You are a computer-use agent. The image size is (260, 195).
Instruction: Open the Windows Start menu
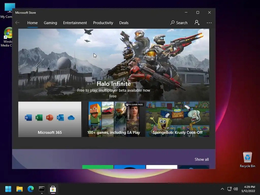pyautogui.click(x=8, y=189)
